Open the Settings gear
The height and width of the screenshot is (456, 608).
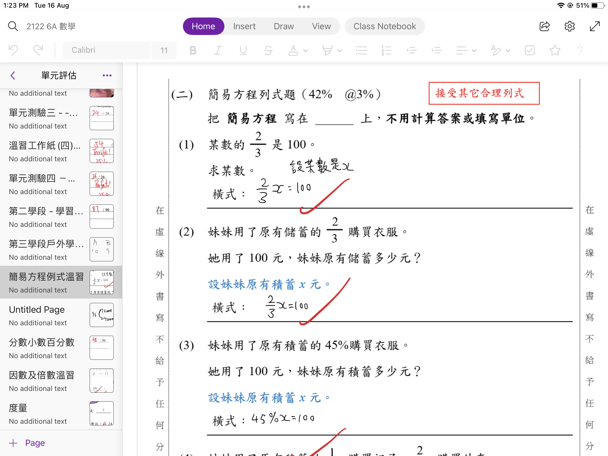click(x=569, y=27)
